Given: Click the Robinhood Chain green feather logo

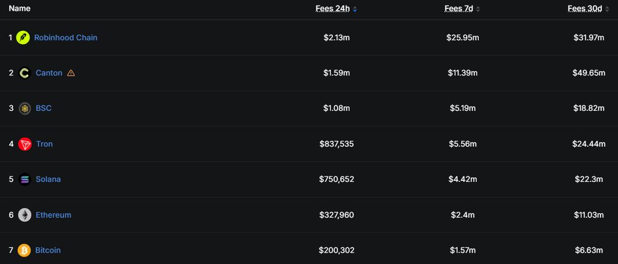Looking at the screenshot, I should 23,38.
